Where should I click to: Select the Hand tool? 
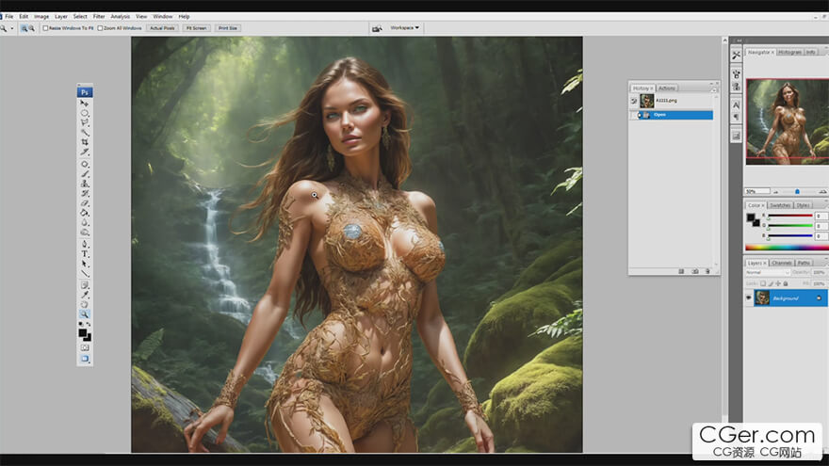coord(85,304)
